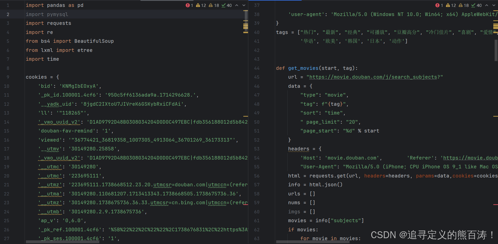Click the "page_start" key

[319, 131]
